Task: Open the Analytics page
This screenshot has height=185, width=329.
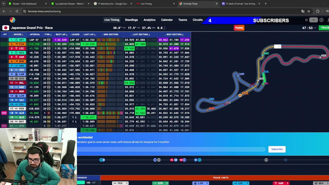Action: (x=149, y=20)
